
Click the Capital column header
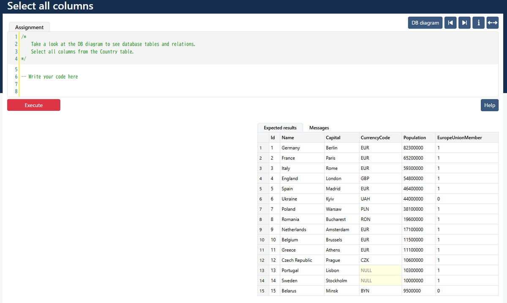[341, 137]
